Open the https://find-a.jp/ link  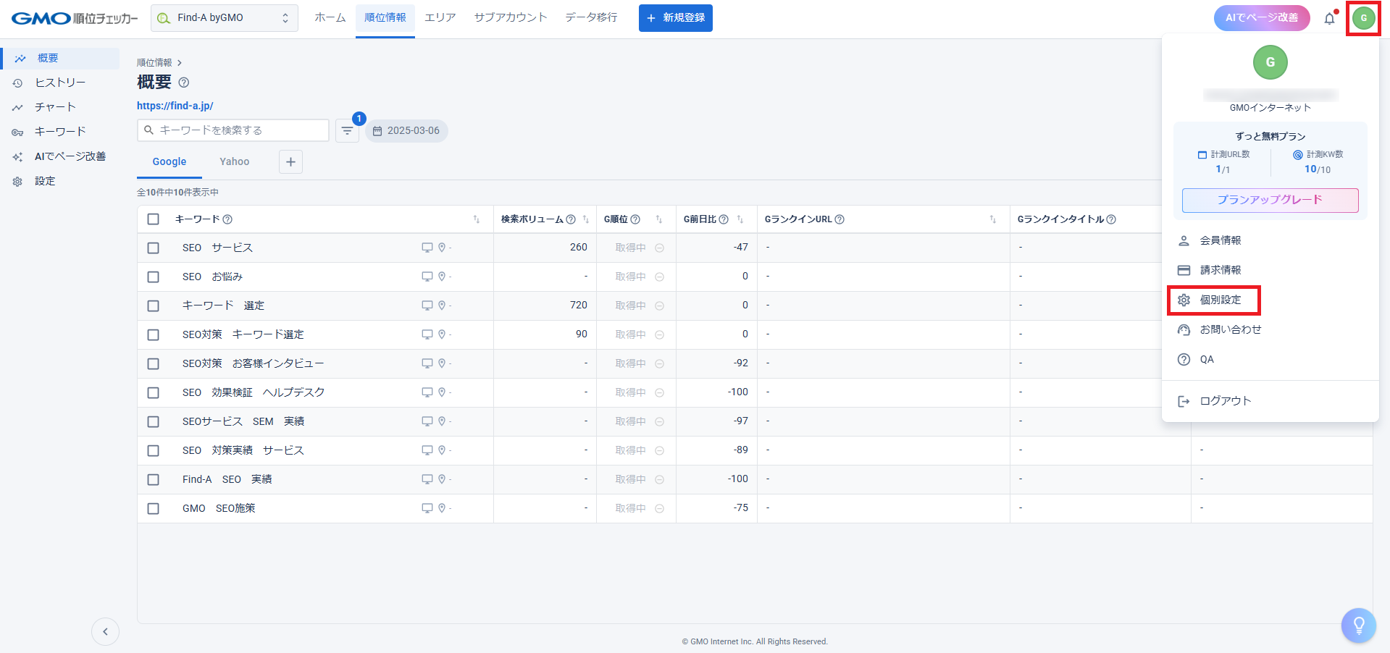click(x=175, y=106)
